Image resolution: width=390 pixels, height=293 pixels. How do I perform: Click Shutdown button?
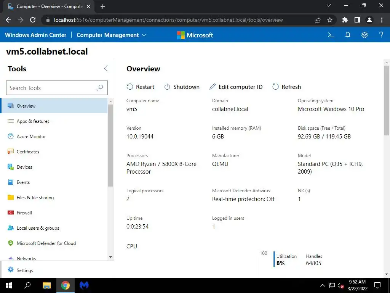point(182,87)
